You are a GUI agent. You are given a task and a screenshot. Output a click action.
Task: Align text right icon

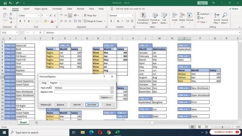point(70,21)
